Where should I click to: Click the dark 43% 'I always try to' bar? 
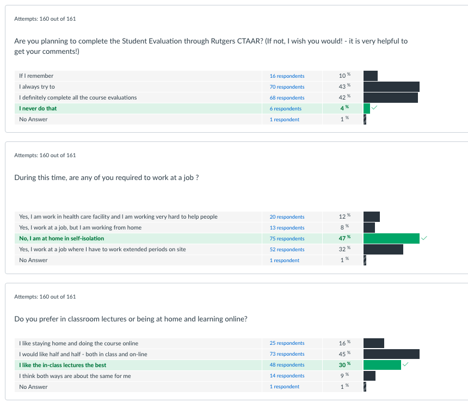(391, 86)
